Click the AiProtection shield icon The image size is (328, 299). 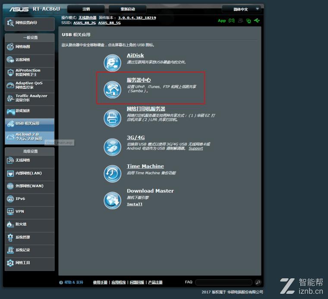(10, 72)
